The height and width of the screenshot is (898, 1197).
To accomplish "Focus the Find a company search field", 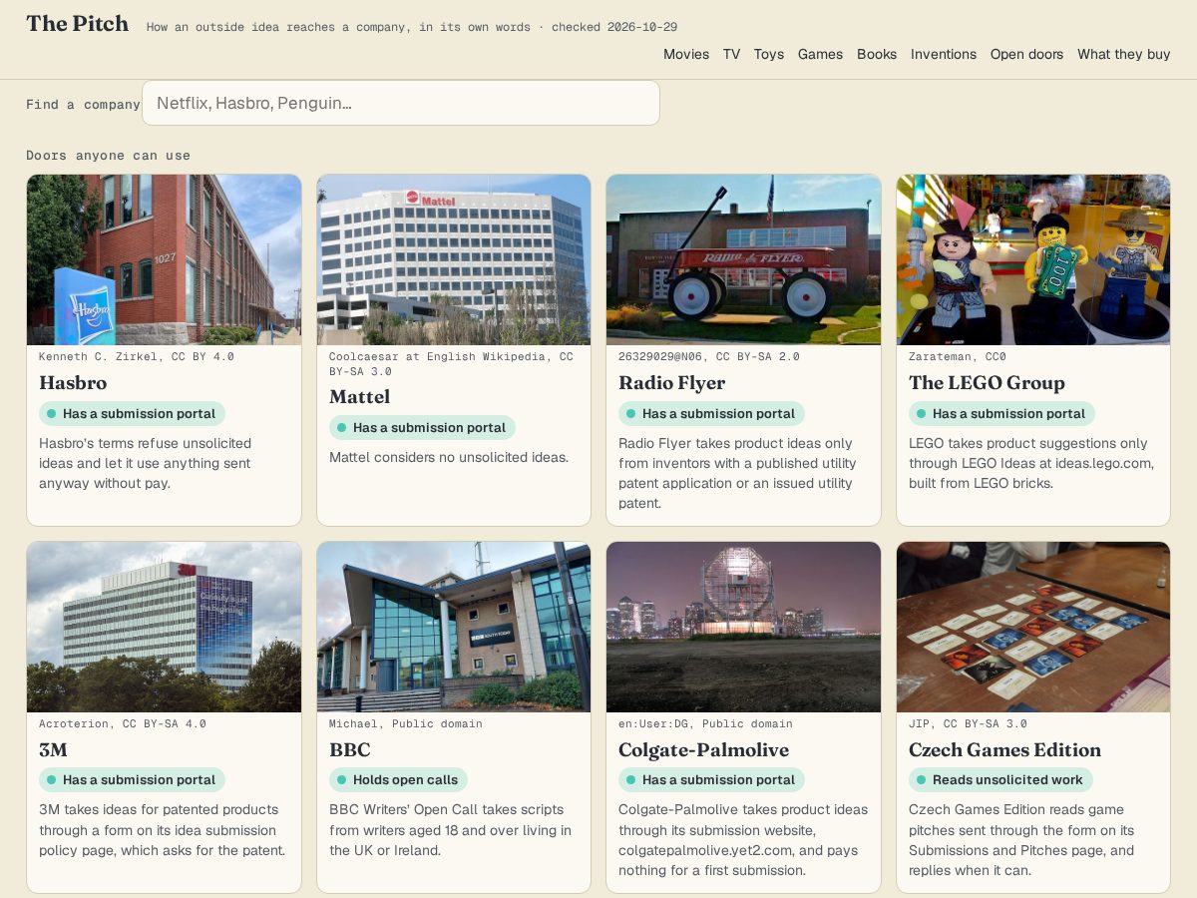I will click(401, 103).
